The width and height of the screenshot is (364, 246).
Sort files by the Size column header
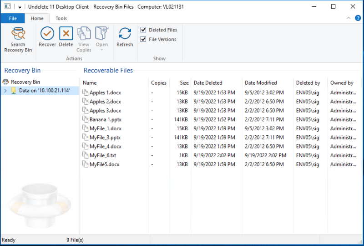pos(184,83)
